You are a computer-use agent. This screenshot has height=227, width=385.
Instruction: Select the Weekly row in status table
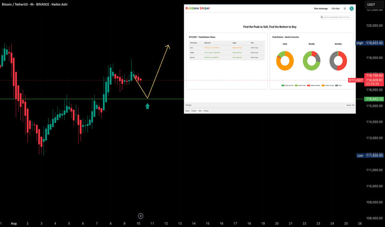(227, 53)
